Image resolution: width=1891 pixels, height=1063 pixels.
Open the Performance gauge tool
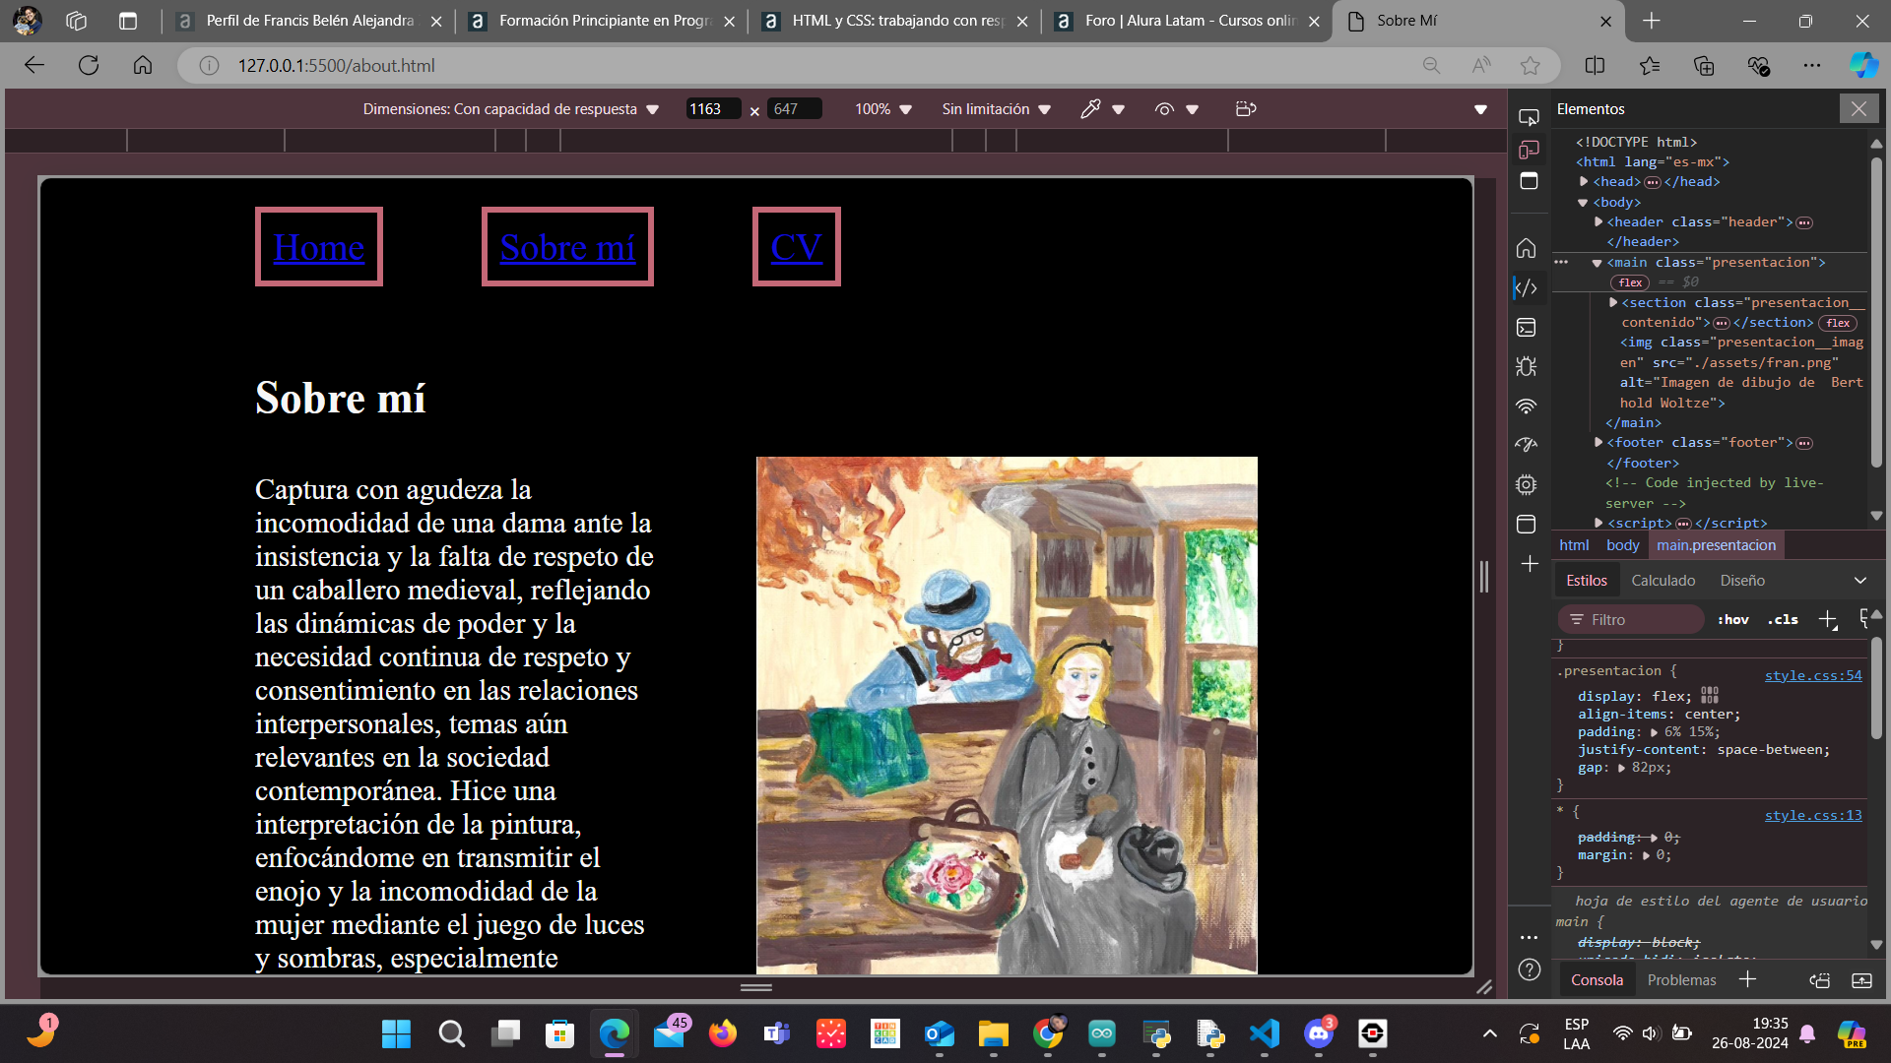(1527, 445)
